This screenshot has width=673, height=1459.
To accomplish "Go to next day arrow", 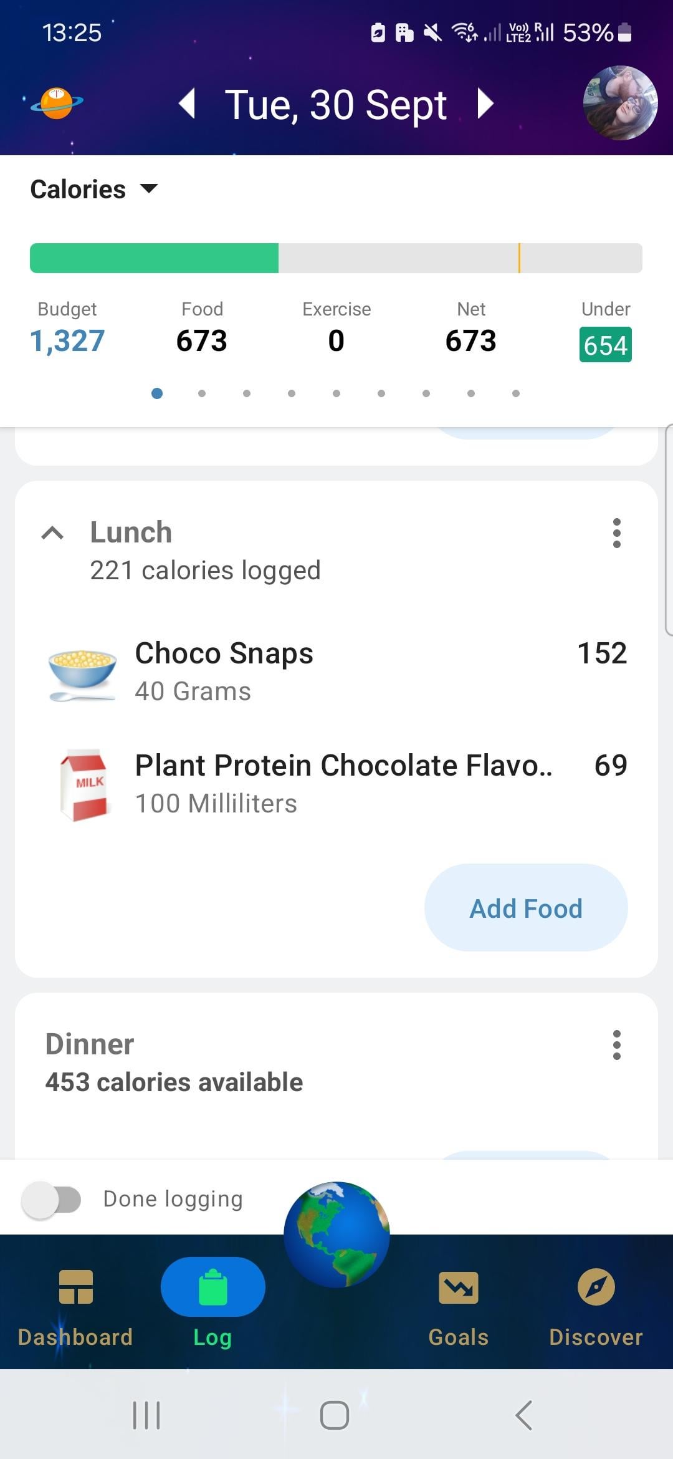I will click(x=485, y=104).
